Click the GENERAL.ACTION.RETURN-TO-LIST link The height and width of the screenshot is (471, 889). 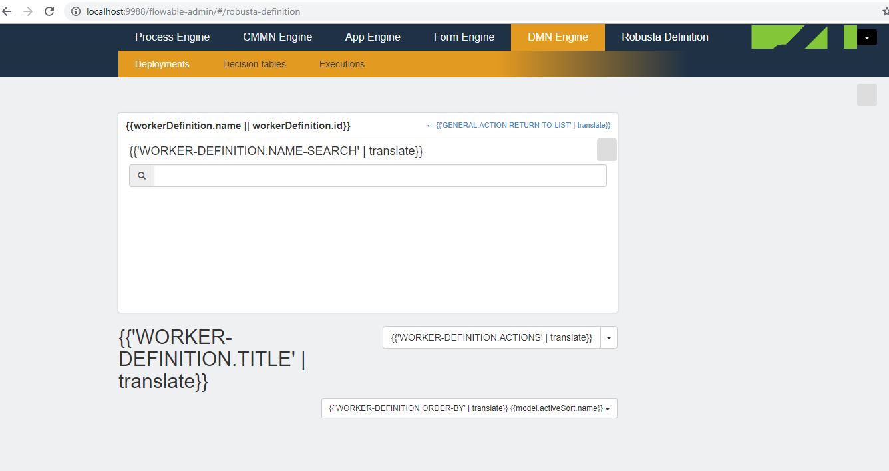[518, 125]
